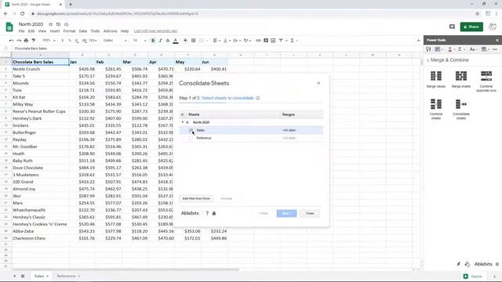Click the Next button in dialog

tap(286, 213)
